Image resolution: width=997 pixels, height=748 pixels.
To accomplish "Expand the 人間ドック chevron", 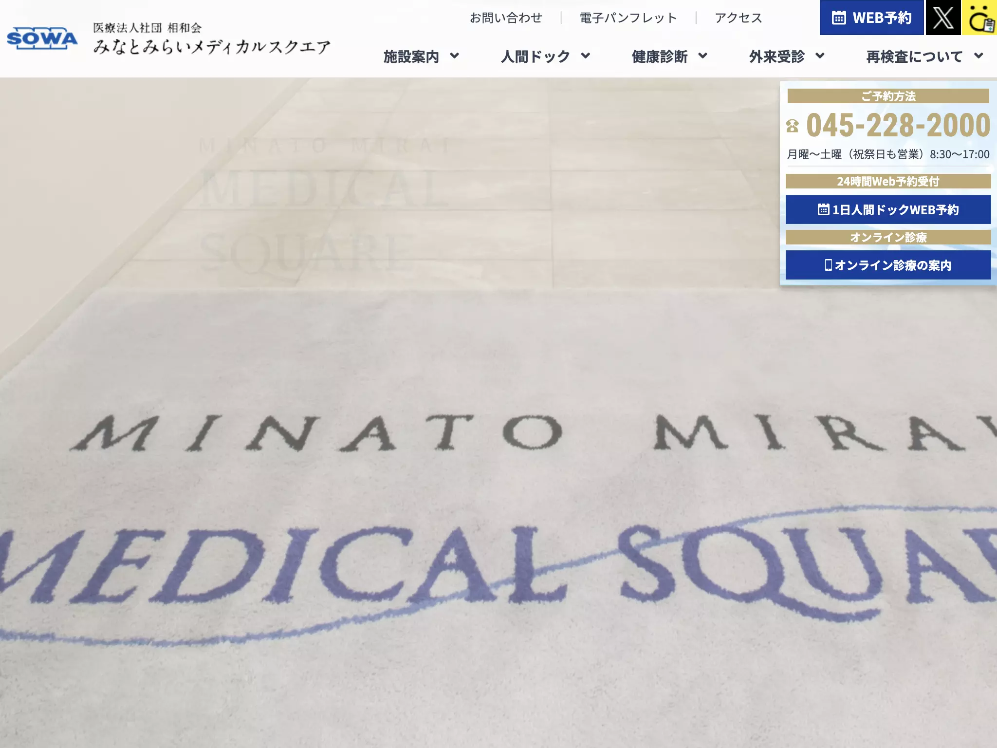I will pos(586,56).
